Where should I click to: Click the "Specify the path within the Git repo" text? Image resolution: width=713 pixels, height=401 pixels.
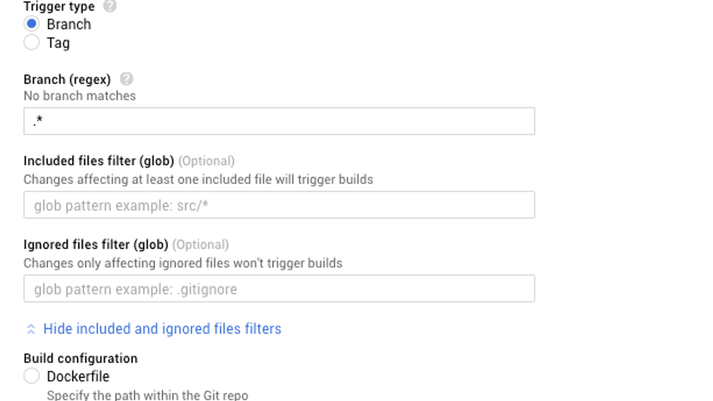[x=148, y=395]
